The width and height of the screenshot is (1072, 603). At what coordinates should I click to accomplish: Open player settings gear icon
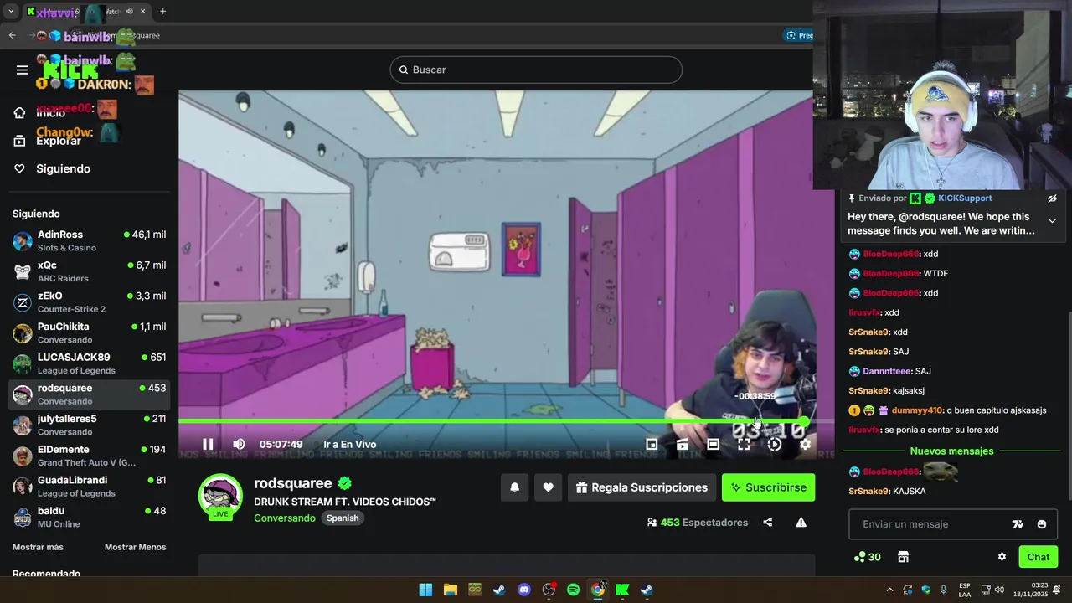pyautogui.click(x=805, y=444)
